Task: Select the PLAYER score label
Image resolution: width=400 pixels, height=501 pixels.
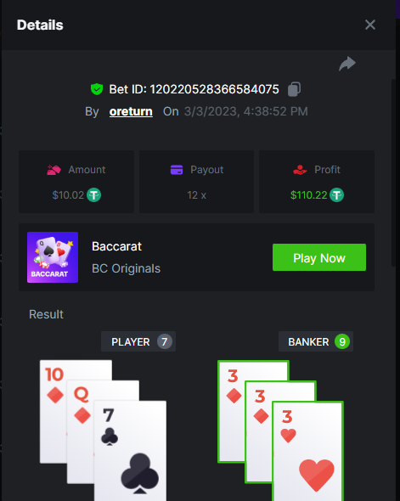Action: click(138, 341)
